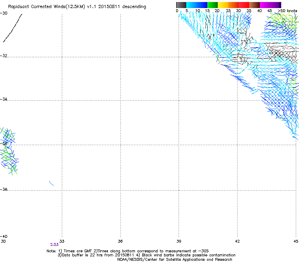This screenshot has height=262, width=299.
Task: Click the latitude label '-38'
Action: (4, 189)
